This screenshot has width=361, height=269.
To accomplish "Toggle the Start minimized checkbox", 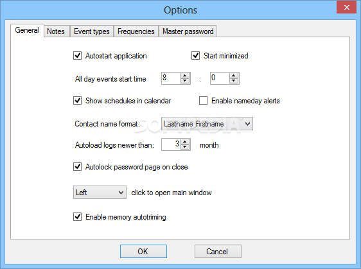I will (195, 56).
